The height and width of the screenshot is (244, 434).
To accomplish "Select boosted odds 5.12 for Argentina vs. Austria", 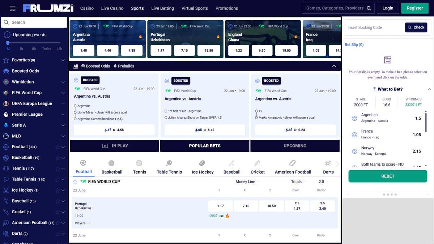I will (205, 130).
